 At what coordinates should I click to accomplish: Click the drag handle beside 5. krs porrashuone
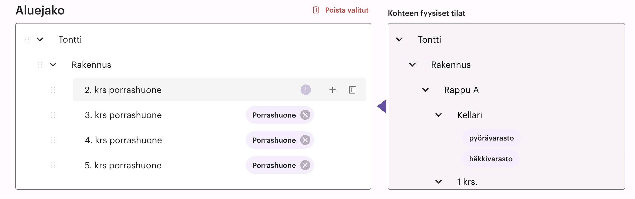pyautogui.click(x=53, y=165)
